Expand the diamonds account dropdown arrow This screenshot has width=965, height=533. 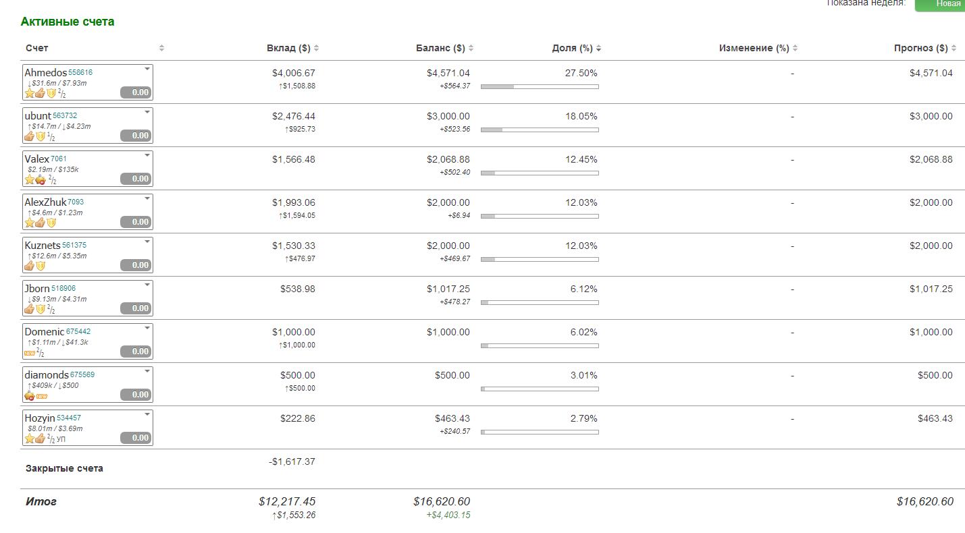pos(147,371)
